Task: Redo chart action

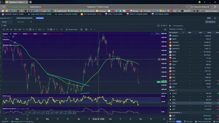Action: click(94, 29)
